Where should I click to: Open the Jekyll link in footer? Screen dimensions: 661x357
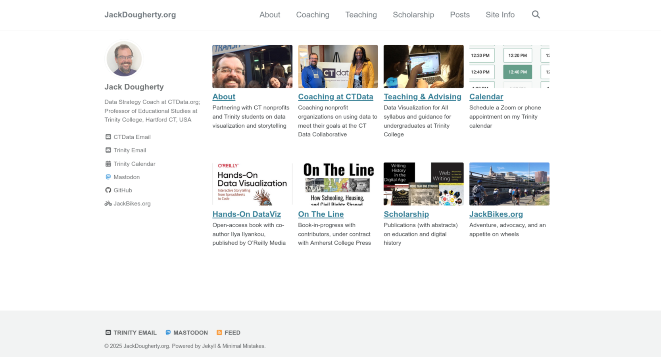(x=208, y=345)
